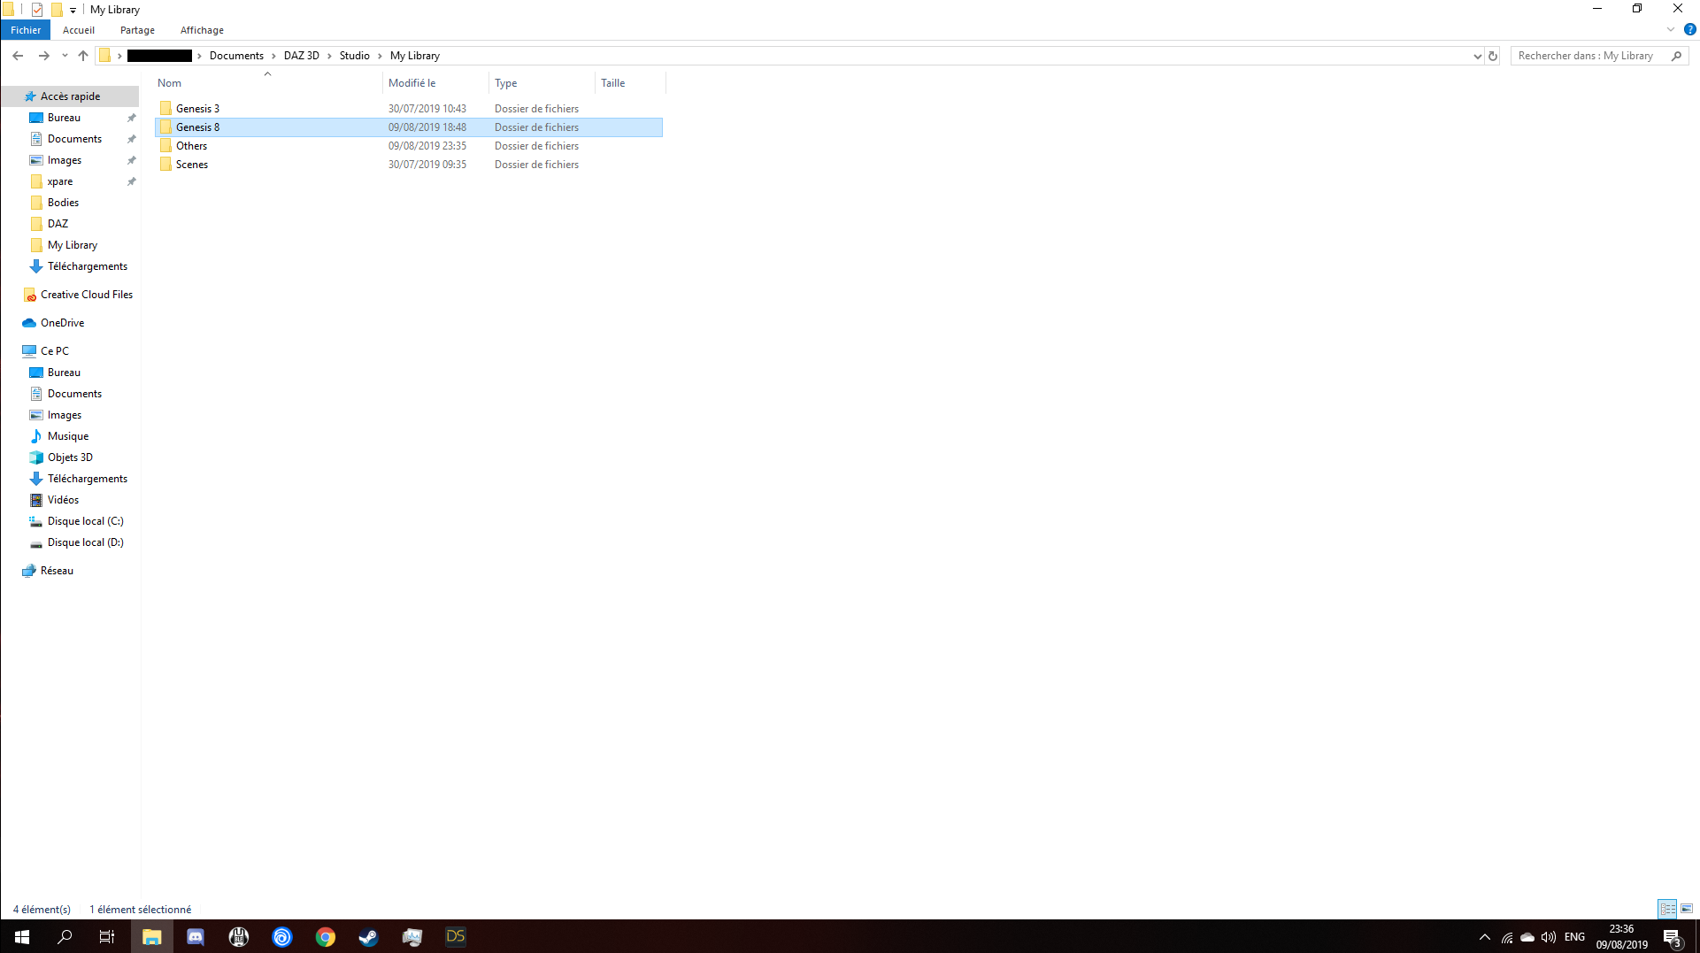This screenshot has height=953, width=1700.
Task: Select the DAZ 3D breadcrumb segment
Action: tap(302, 56)
